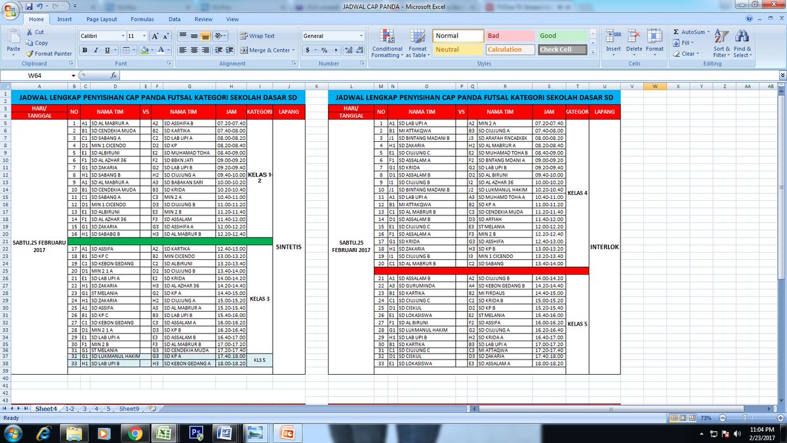Apply the Good cell style
Image resolution: width=787 pixels, height=443 pixels.
[x=563, y=36]
